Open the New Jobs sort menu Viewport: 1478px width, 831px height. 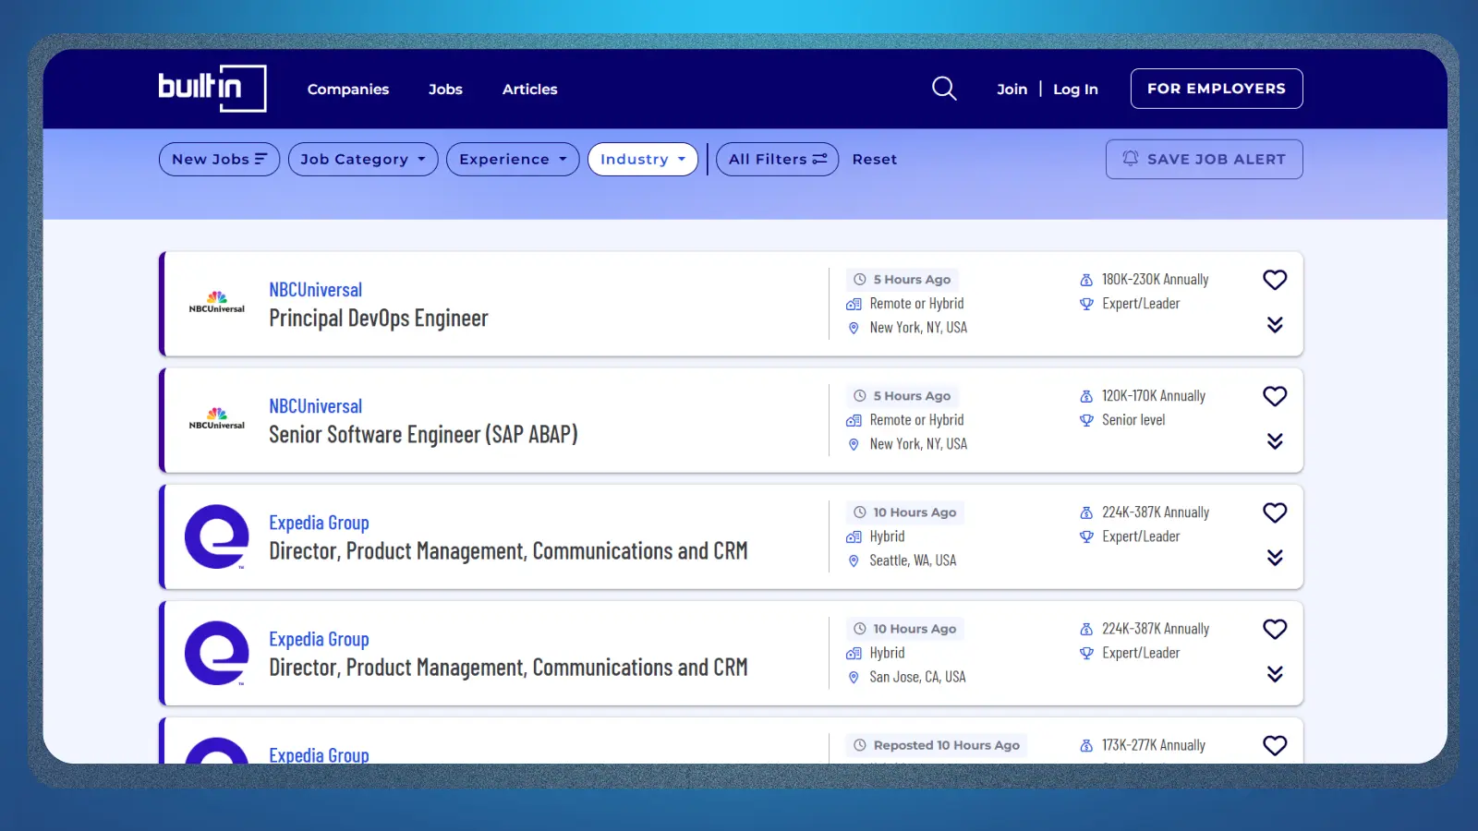click(219, 159)
